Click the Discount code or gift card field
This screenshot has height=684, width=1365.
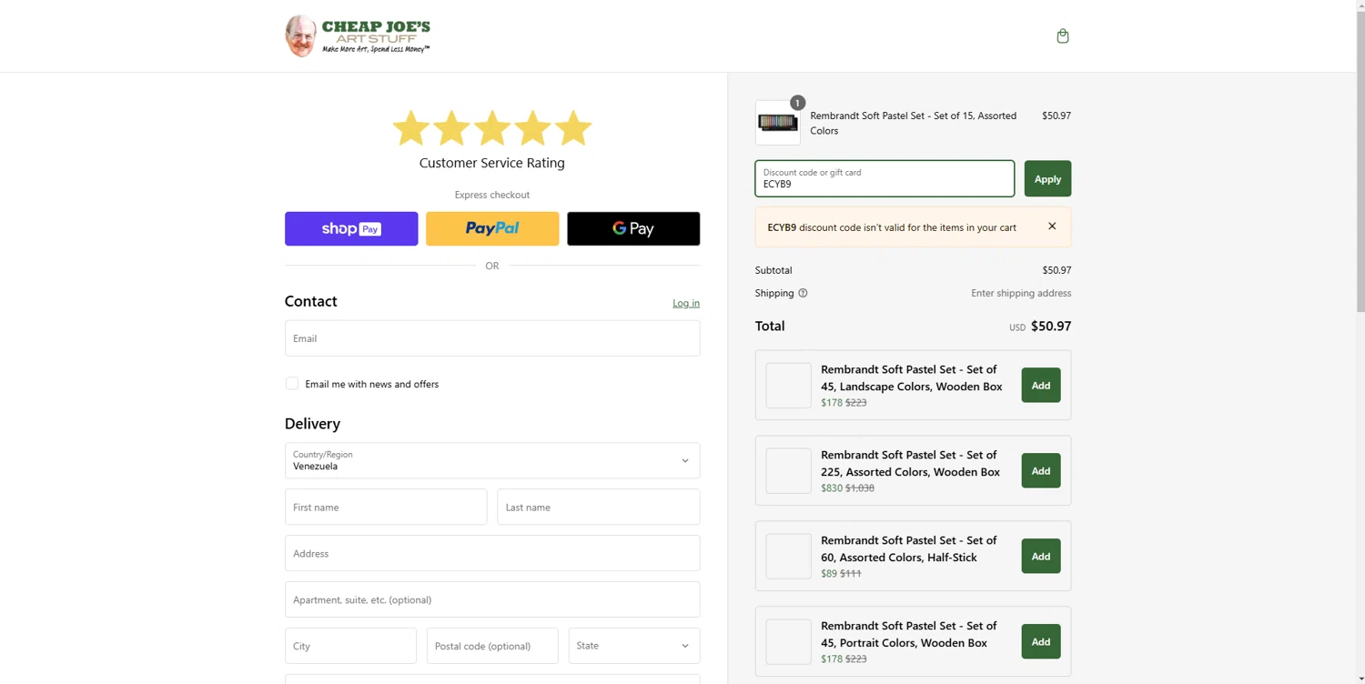(885, 178)
